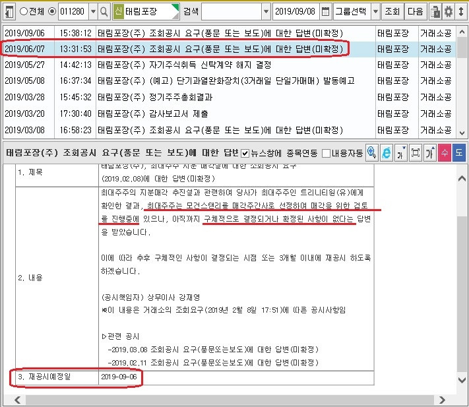Click 거래소공 in the 2019/03/28 row
The image size is (469, 407).
(436, 97)
